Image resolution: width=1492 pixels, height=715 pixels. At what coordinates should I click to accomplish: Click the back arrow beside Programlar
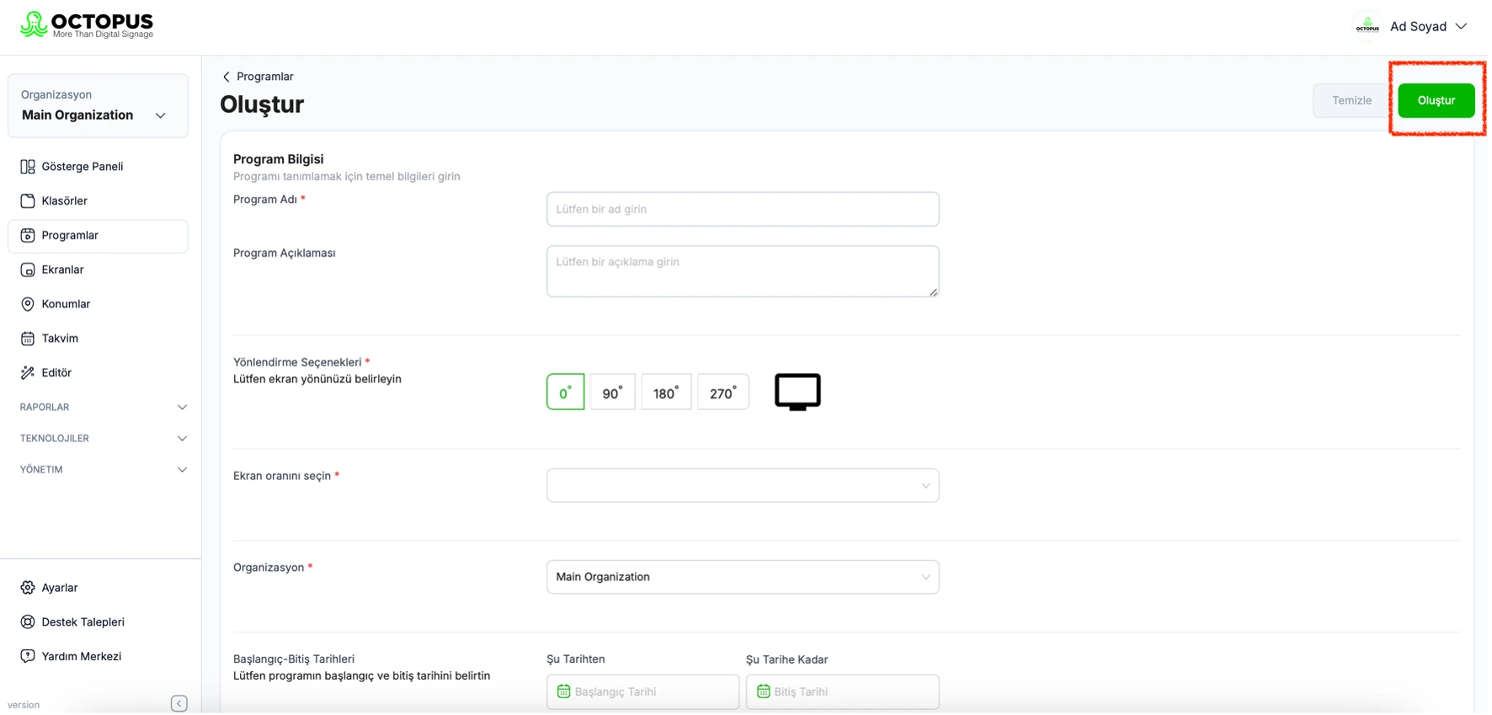click(226, 77)
